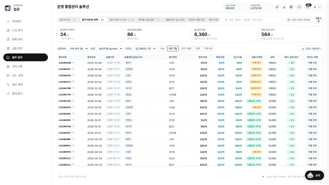329x185 pixels.
Task: Click the CSV 내보내기 button
Action: (311, 49)
